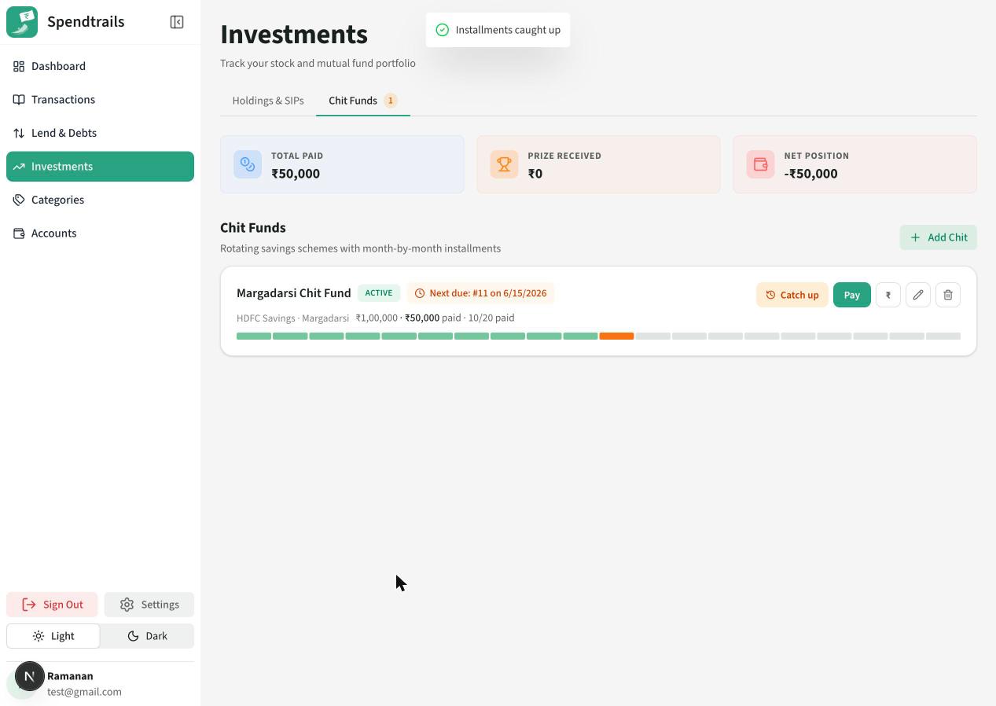Click the Sign Out button
This screenshot has width=996, height=706.
[x=52, y=605]
